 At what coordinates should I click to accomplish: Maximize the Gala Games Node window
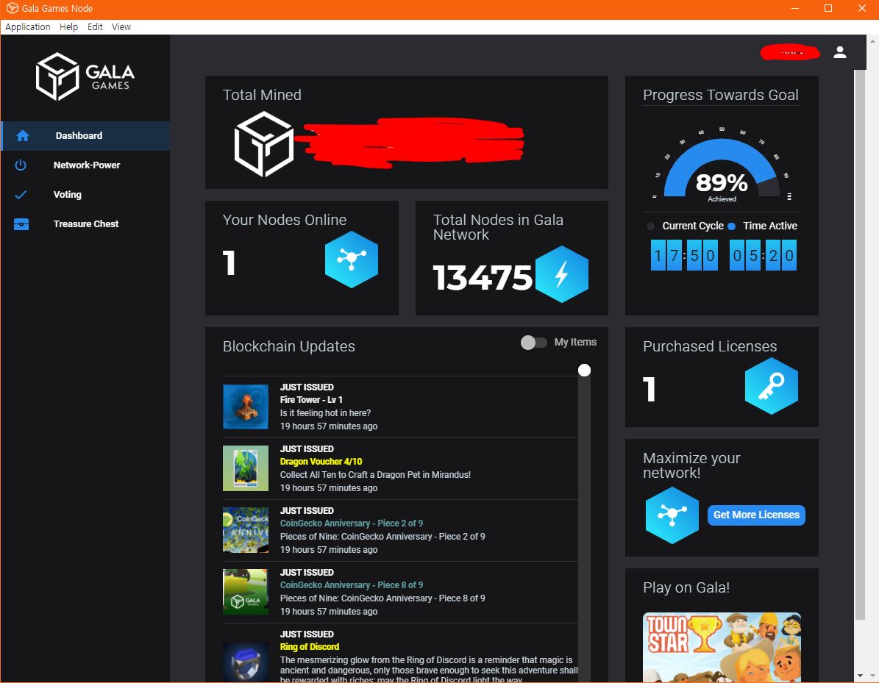coord(828,8)
